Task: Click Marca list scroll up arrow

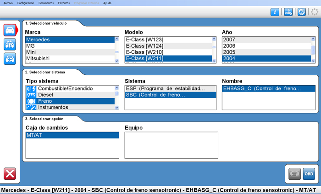Action: point(116,39)
